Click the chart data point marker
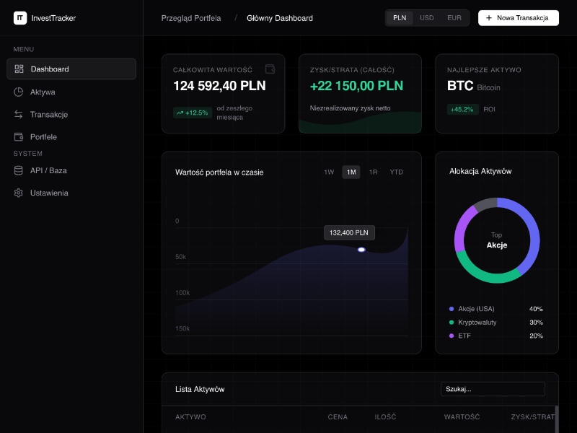 point(361,250)
